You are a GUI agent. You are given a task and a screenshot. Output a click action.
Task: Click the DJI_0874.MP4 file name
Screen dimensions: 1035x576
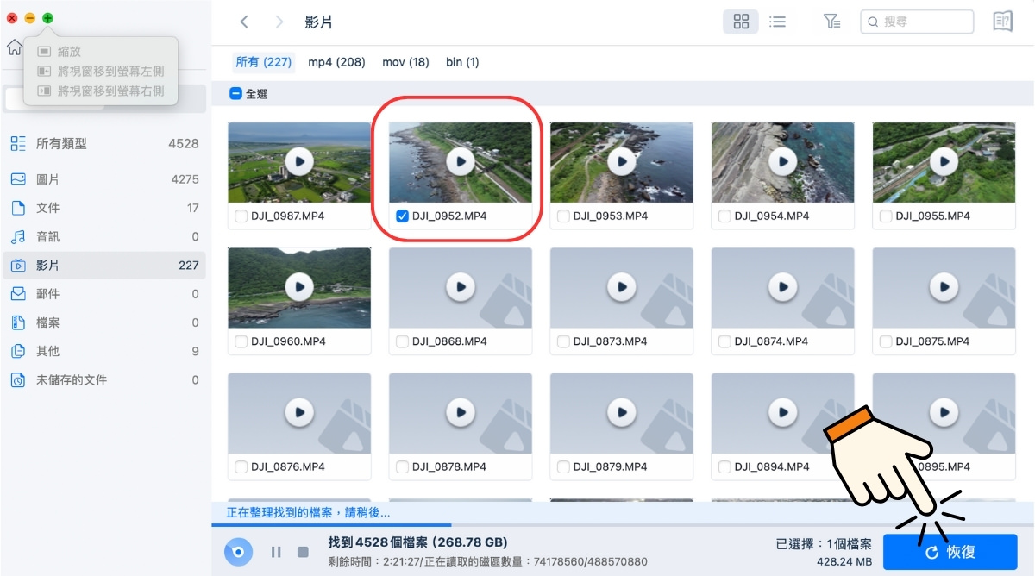[771, 341]
